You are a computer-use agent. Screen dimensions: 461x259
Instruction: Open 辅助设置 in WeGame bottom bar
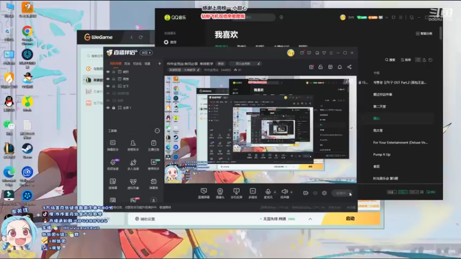pyautogui.click(x=145, y=219)
